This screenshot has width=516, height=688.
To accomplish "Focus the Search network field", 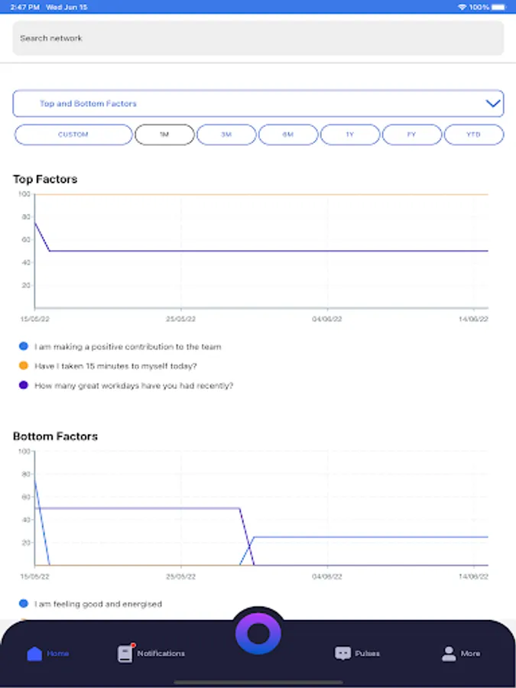I will pyautogui.click(x=258, y=38).
